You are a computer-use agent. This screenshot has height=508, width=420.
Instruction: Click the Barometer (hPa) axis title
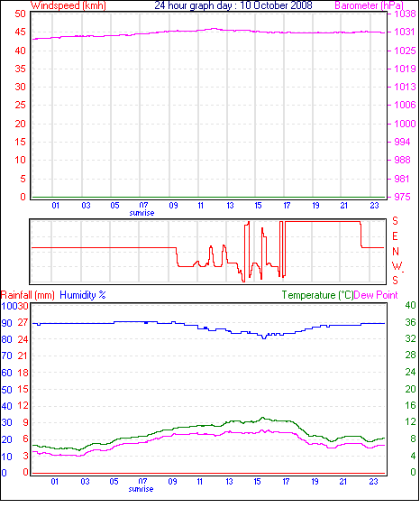coord(369,5)
